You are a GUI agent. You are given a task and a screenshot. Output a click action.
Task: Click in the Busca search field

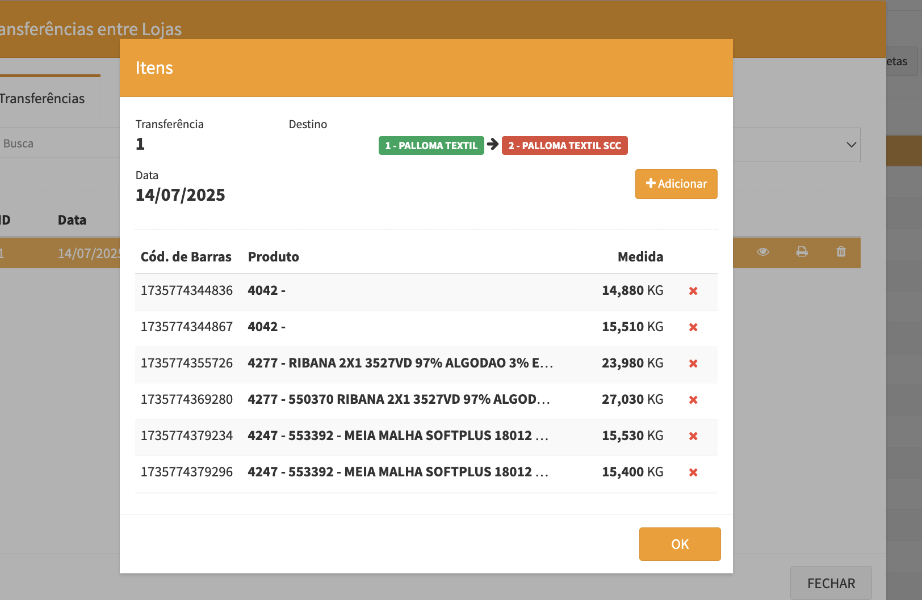tap(57, 143)
